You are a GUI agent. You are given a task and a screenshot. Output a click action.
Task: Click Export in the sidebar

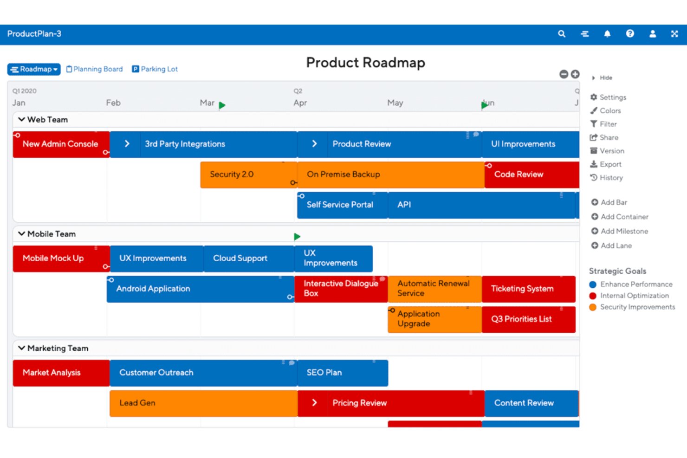606,165
